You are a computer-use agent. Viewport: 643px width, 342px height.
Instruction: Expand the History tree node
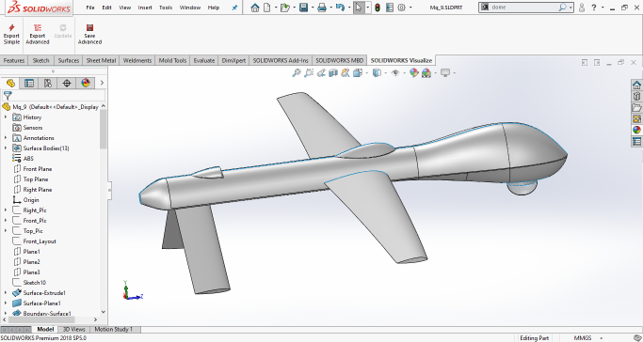(x=6, y=117)
